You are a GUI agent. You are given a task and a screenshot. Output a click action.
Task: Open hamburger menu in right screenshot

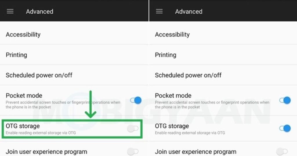coord(159,11)
